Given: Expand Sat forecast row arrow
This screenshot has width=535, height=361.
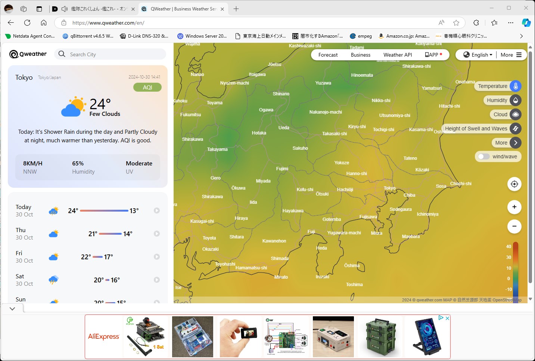Looking at the screenshot, I should point(157,280).
